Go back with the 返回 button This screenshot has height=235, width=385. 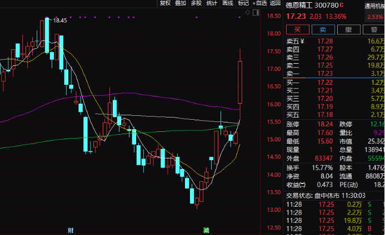click(x=275, y=3)
